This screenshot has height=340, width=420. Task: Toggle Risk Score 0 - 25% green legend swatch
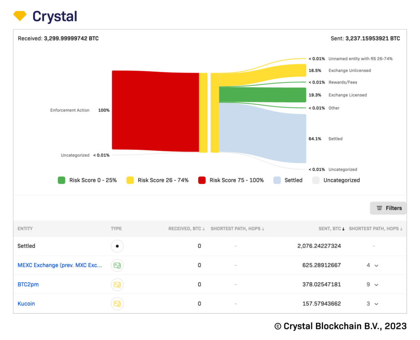[x=62, y=180]
